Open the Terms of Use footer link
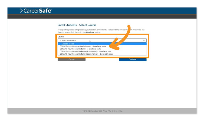The width and height of the screenshot is (204, 121). pyautogui.click(x=118, y=111)
